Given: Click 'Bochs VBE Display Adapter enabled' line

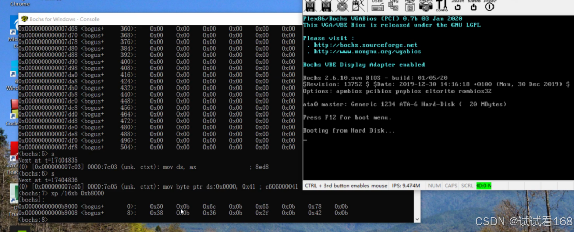Looking at the screenshot, I should click(364, 65).
